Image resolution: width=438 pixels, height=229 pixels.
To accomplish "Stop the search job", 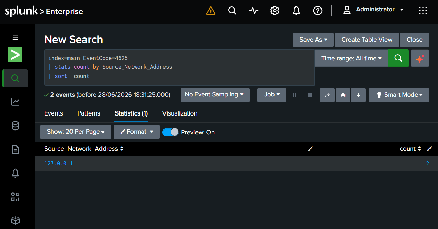I will 310,95.
